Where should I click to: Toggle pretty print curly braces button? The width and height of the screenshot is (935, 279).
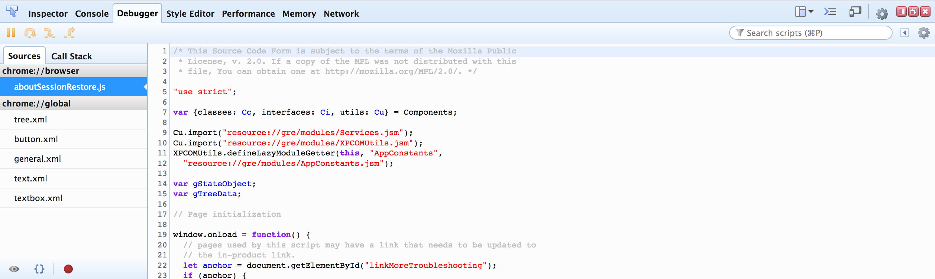[39, 269]
